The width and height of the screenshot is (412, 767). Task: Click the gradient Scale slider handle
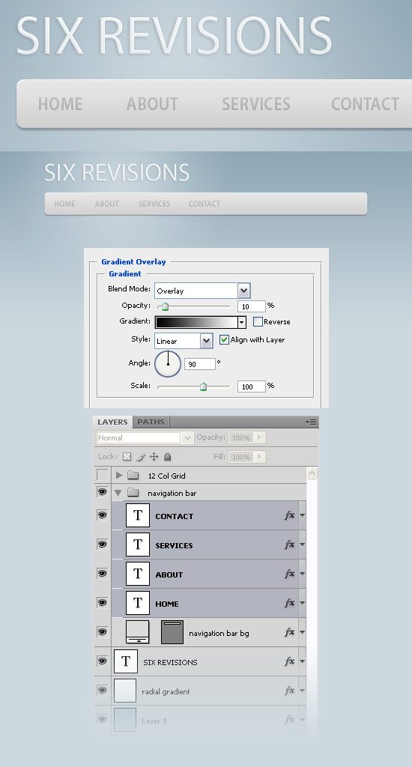click(x=203, y=387)
